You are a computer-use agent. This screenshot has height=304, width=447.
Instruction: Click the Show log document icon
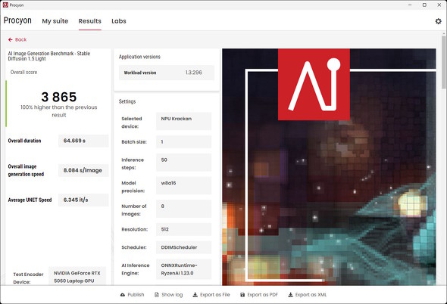pyautogui.click(x=157, y=295)
